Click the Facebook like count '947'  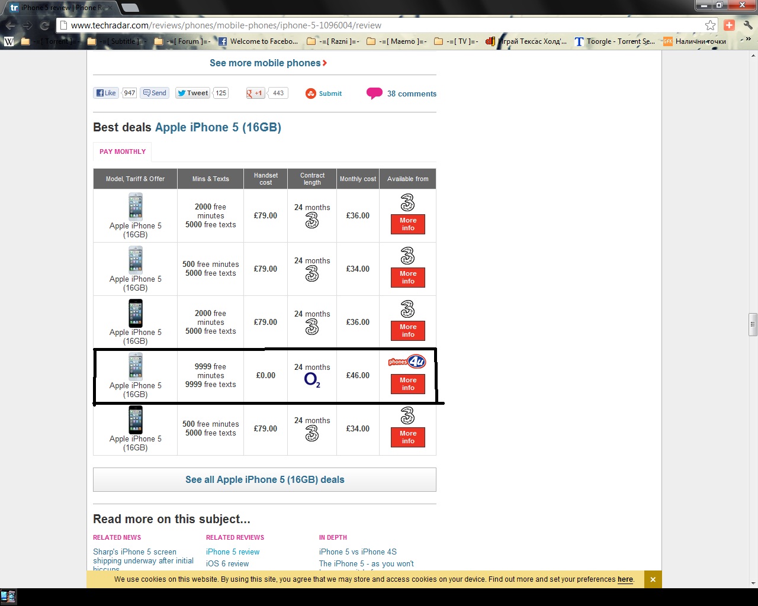click(130, 93)
